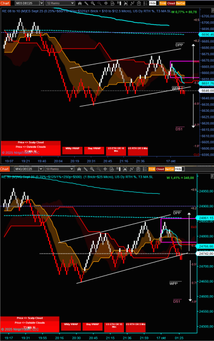Click US ETH OR 15 Min on MES chart

[116, 151]
